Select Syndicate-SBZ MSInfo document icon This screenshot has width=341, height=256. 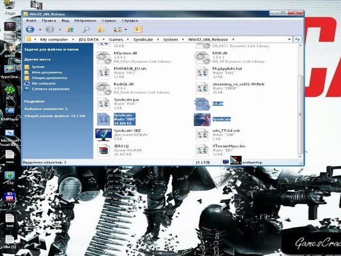(x=103, y=135)
